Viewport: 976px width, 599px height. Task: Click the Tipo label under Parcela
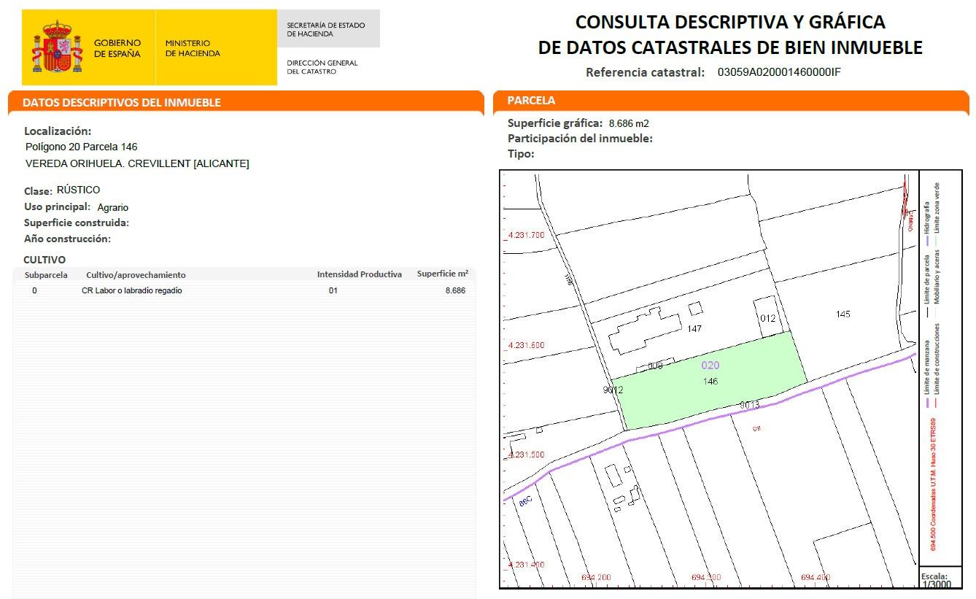click(521, 153)
